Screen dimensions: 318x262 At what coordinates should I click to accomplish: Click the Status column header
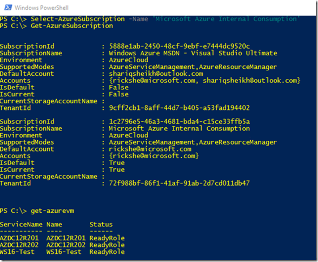click(x=101, y=225)
